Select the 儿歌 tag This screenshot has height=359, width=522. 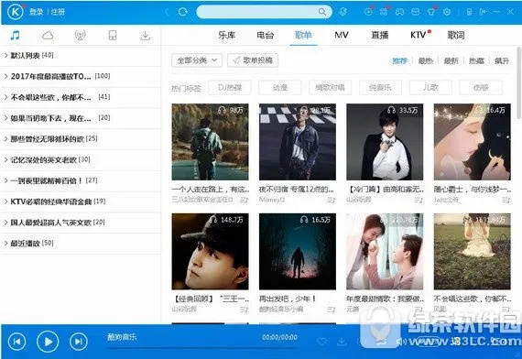430,88
